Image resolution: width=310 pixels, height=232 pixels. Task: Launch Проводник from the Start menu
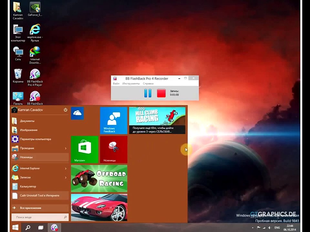click(x=37, y=148)
